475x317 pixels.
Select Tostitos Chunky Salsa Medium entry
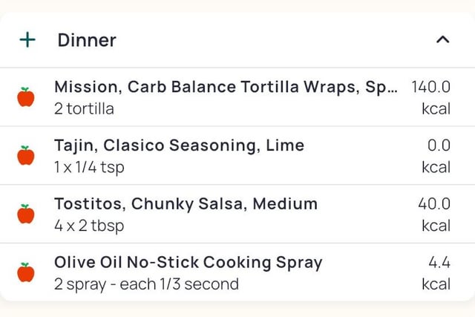click(x=186, y=203)
